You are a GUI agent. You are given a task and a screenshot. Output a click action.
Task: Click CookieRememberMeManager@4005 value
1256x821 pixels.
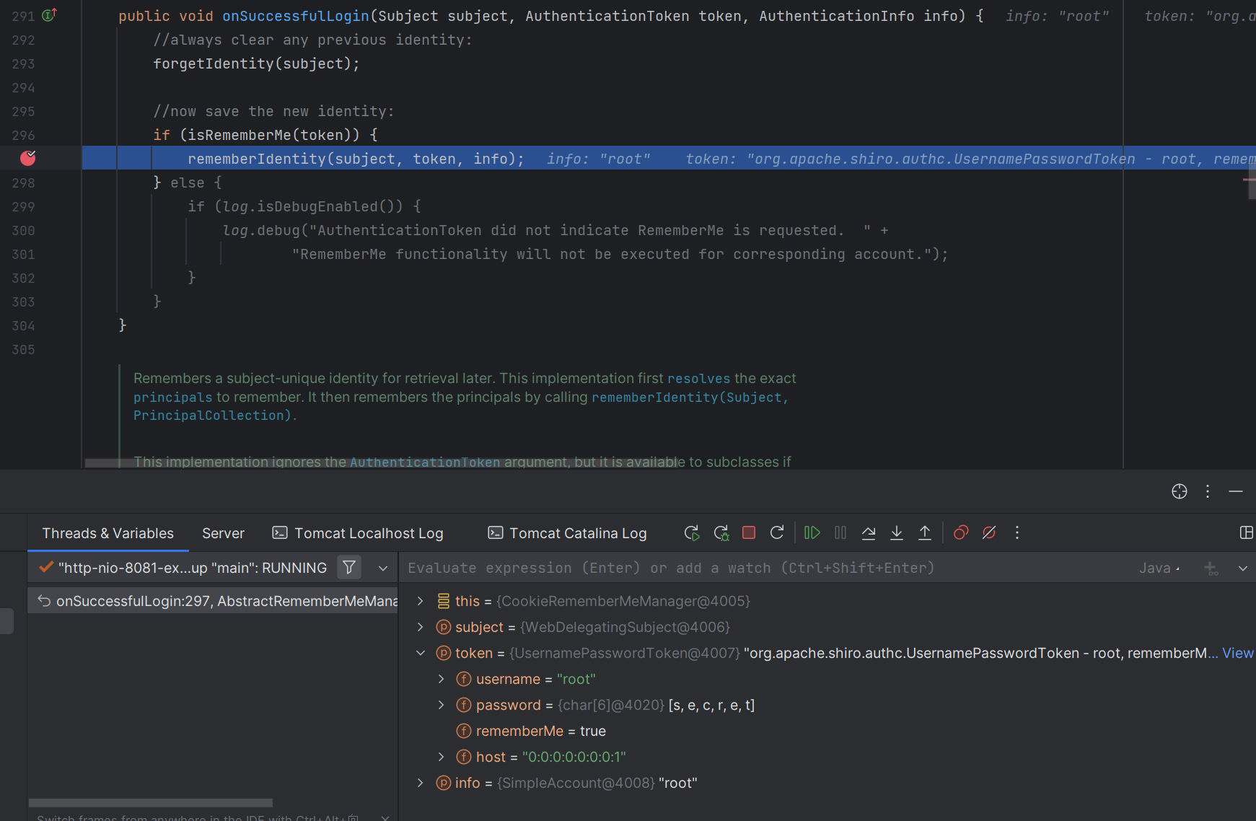point(623,601)
